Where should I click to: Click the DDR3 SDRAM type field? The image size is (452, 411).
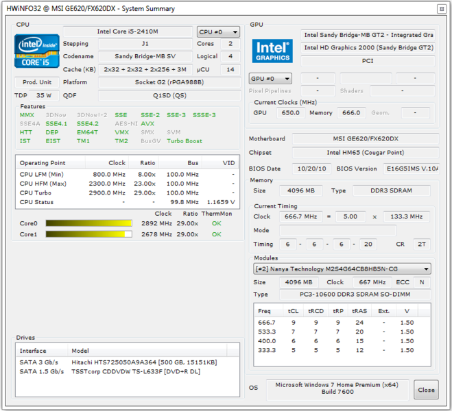(x=392, y=190)
